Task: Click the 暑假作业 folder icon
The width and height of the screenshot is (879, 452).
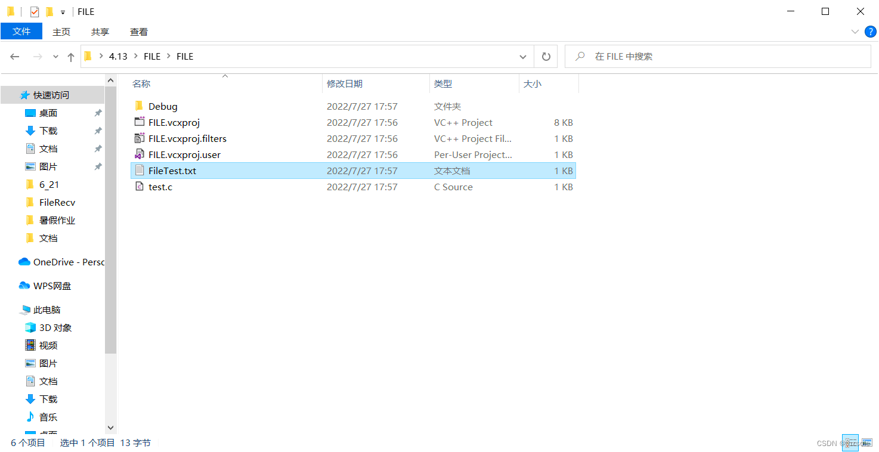Action: pos(30,220)
